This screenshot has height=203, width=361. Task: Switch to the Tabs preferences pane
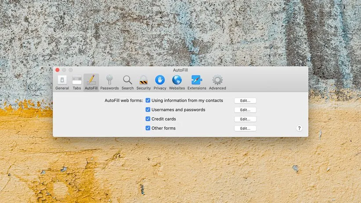[77, 82]
